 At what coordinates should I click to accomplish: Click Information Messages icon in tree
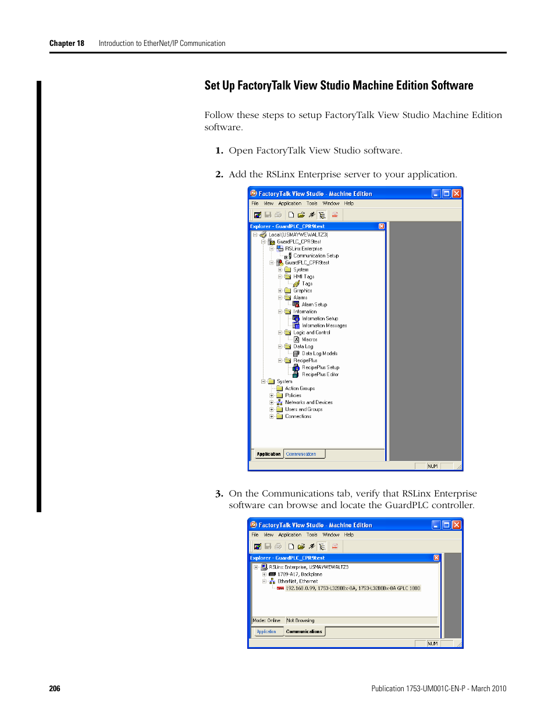pos(296,326)
